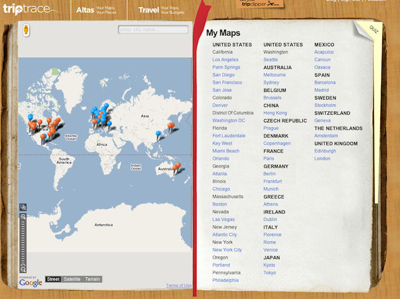The width and height of the screenshot is (400, 299).
Task: Open the Altas menu
Action: click(x=96, y=10)
